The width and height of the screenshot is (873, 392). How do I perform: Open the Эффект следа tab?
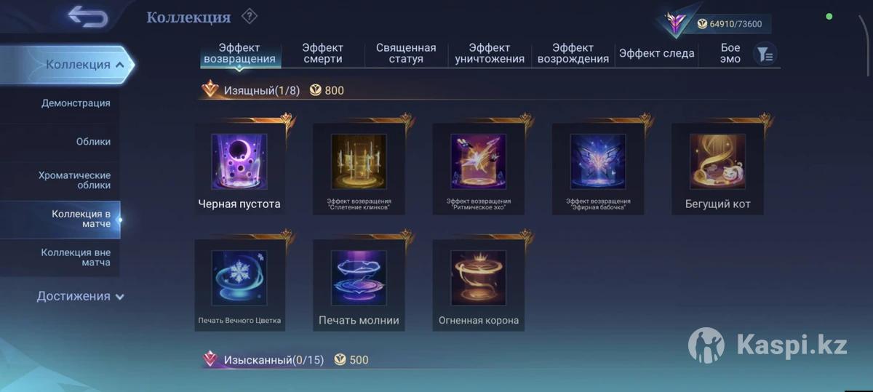(656, 53)
